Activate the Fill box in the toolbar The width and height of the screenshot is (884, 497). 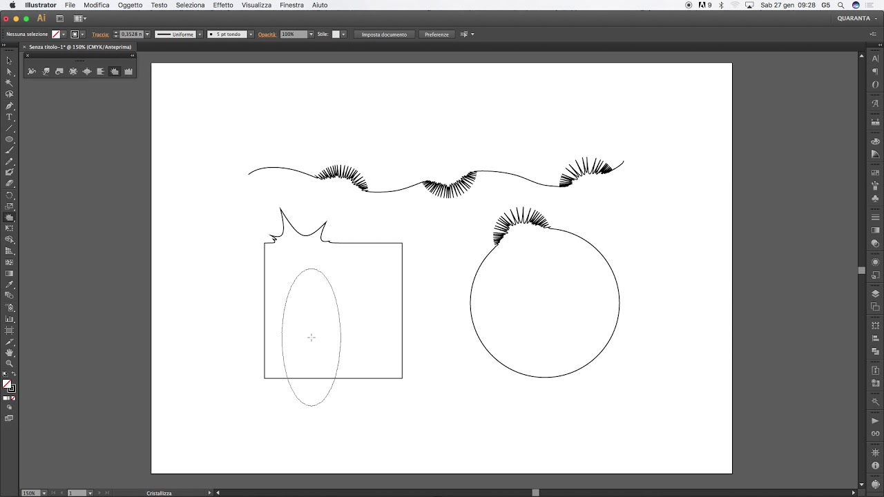click(7, 384)
